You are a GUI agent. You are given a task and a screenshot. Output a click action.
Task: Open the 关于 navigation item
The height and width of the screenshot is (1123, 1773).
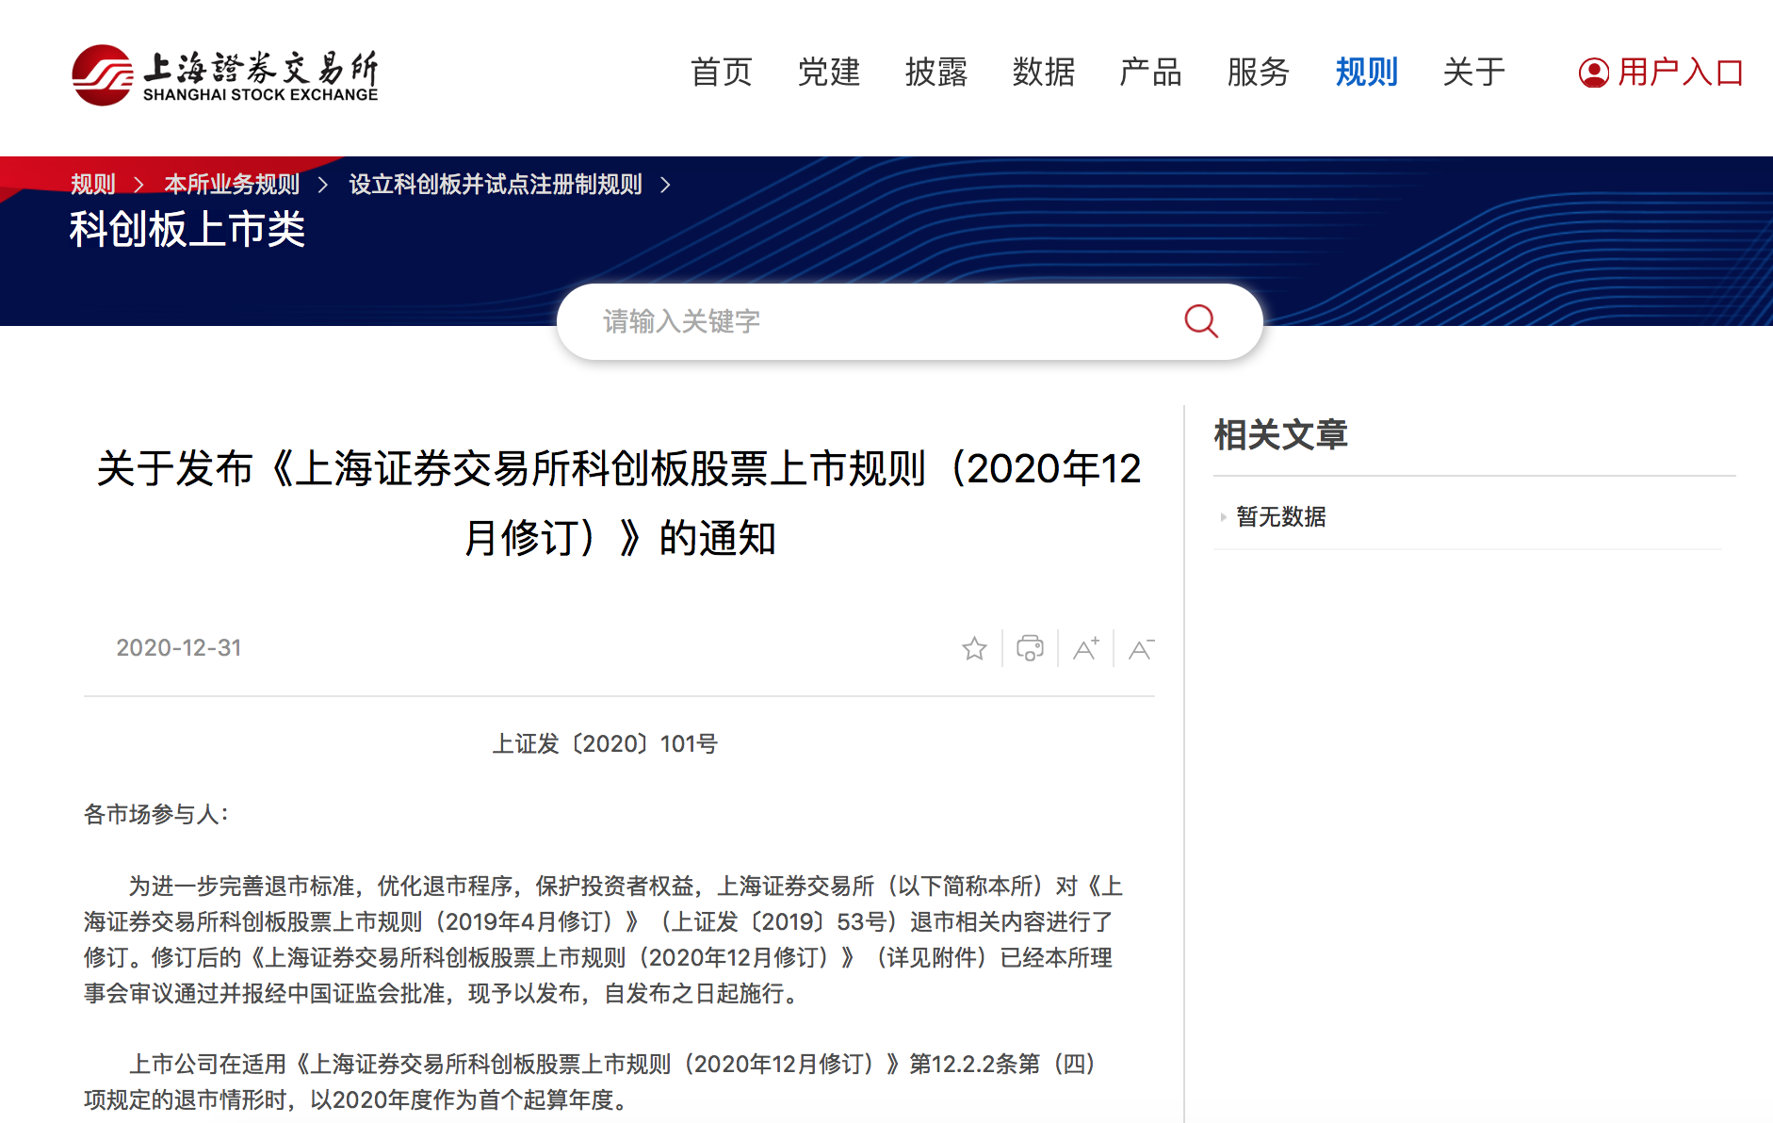(x=1474, y=72)
